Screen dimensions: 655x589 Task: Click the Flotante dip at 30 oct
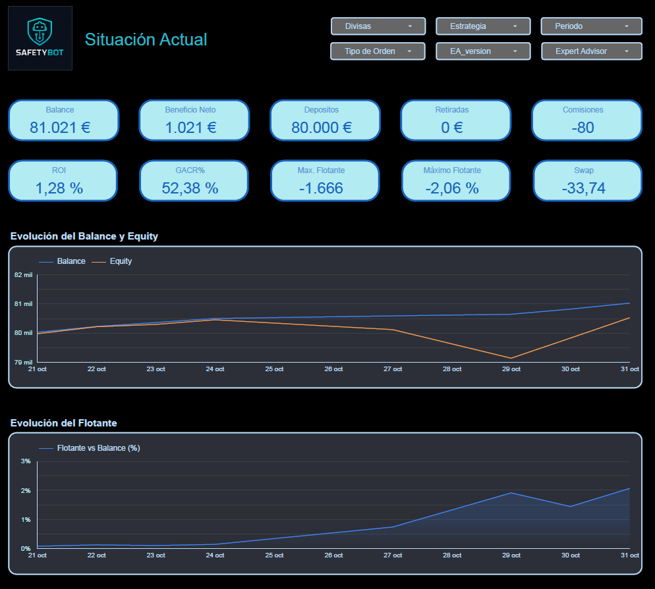570,506
